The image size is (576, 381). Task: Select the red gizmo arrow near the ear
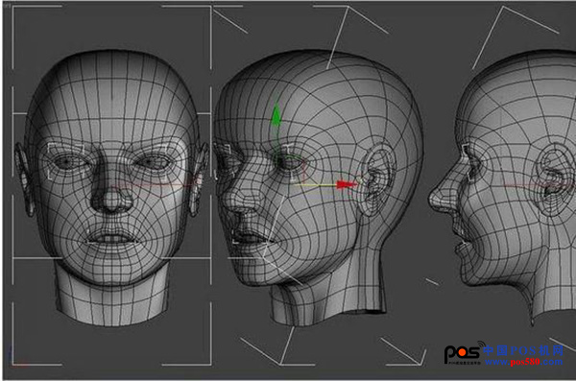click(346, 184)
